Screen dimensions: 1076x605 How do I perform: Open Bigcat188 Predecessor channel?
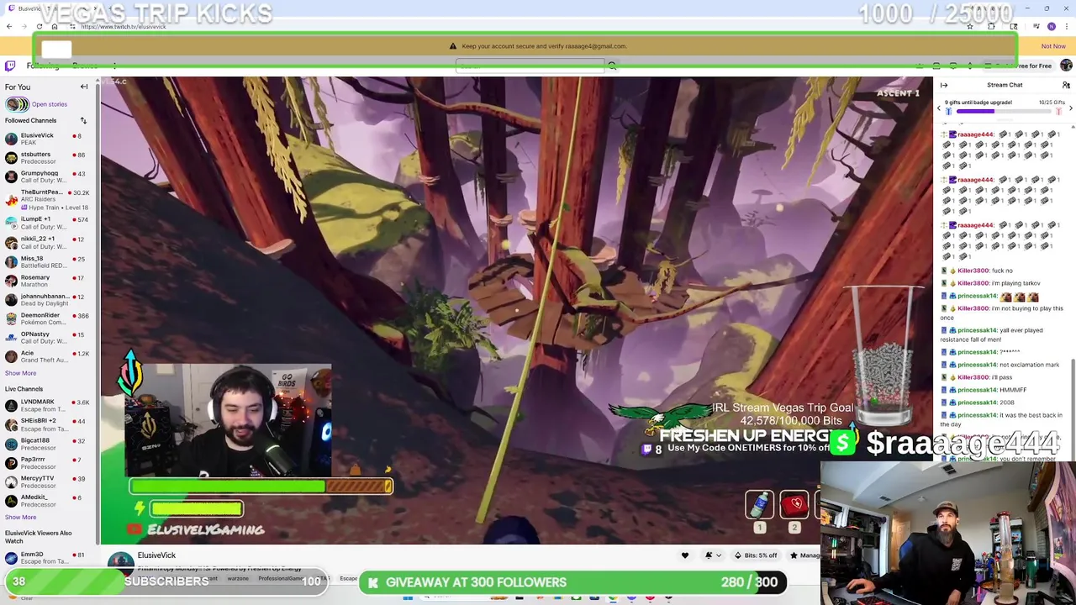pos(47,444)
